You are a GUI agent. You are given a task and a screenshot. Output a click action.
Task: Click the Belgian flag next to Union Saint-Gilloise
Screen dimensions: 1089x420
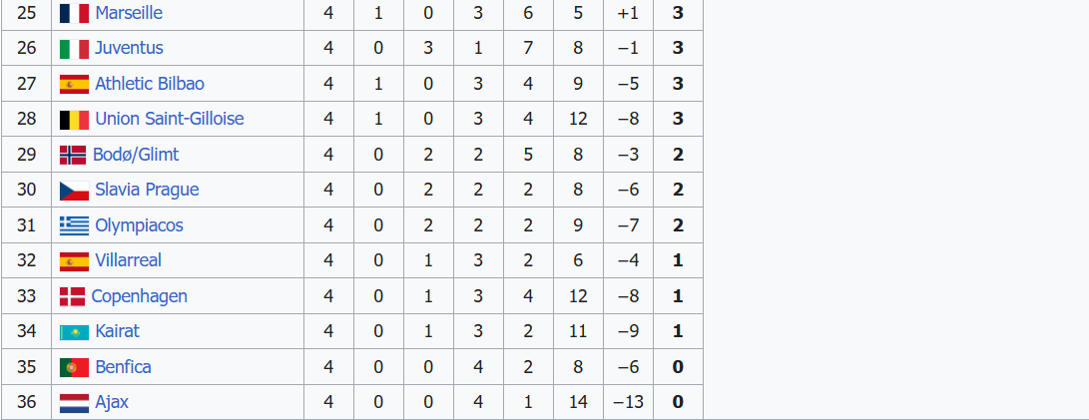pyautogui.click(x=74, y=120)
